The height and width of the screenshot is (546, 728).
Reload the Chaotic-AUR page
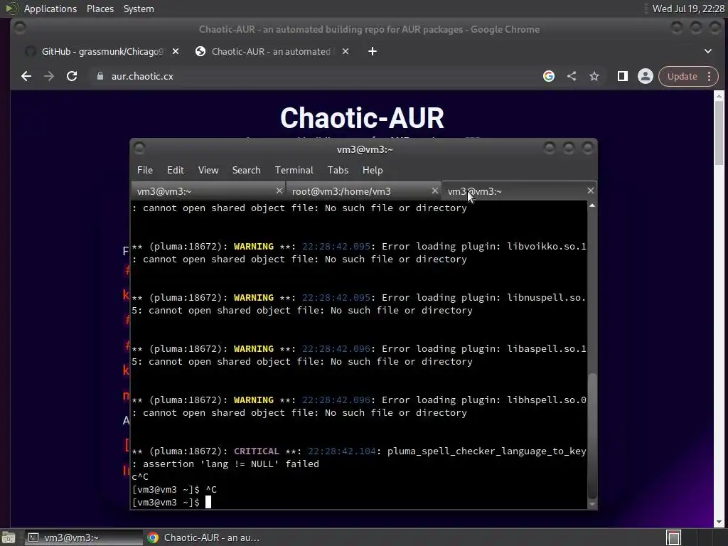pos(72,76)
